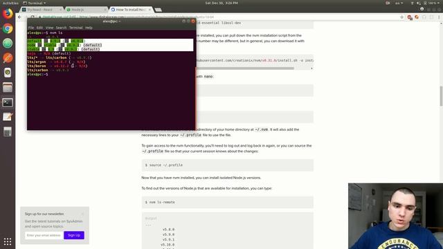443x249 pixels.
Task: Open the screen recording indicator in the top bar
Action: pyautogui.click(x=388, y=3)
